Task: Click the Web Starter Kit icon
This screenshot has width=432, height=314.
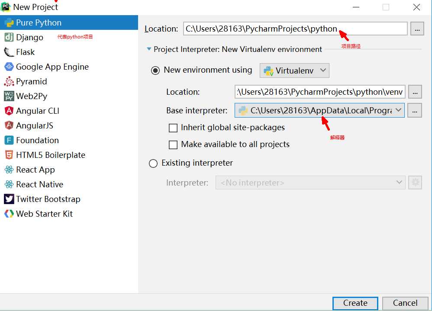Action: 9,214
